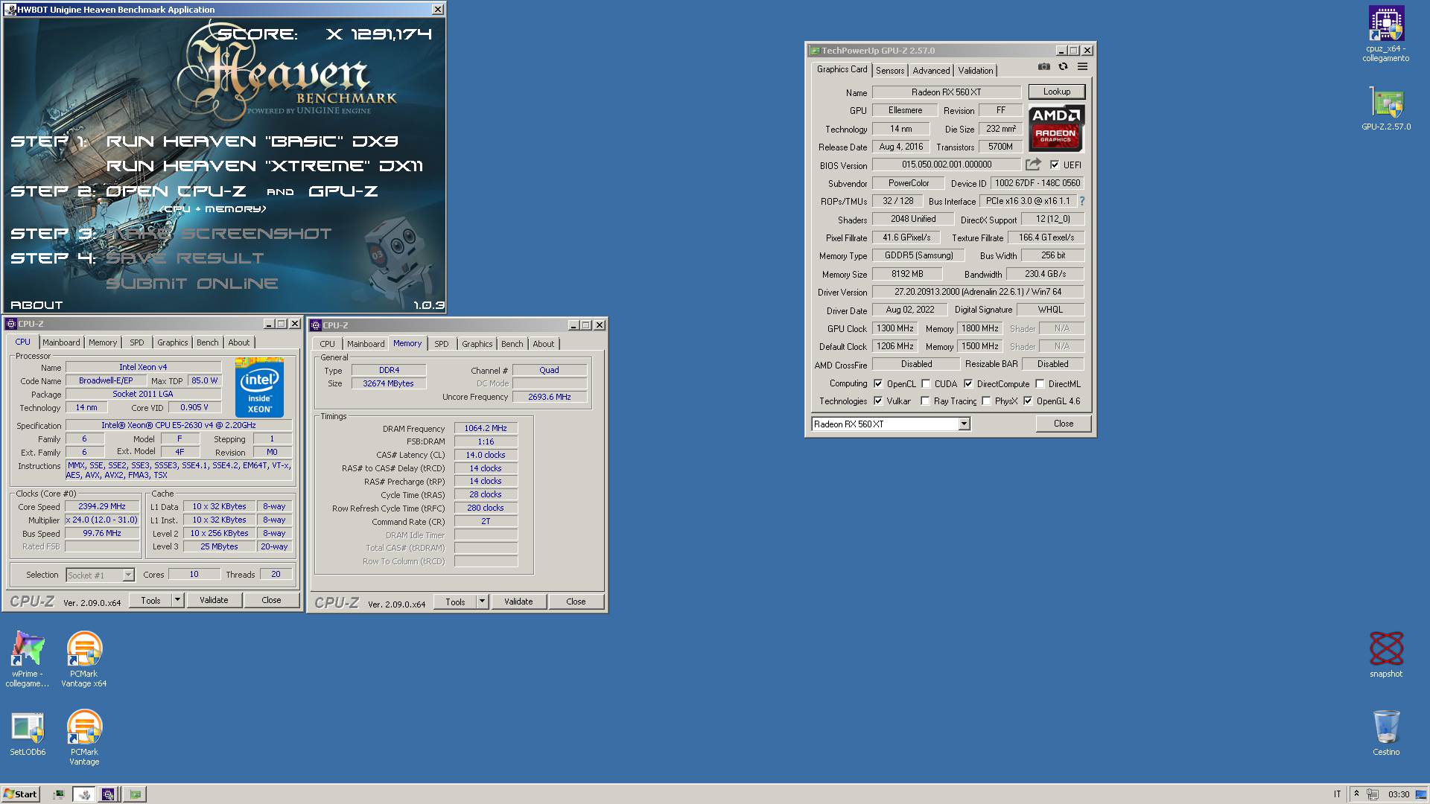Screen dimensions: 1430x804
Task: Click the Tools button in CPU-Z CPU window
Action: tap(150, 600)
